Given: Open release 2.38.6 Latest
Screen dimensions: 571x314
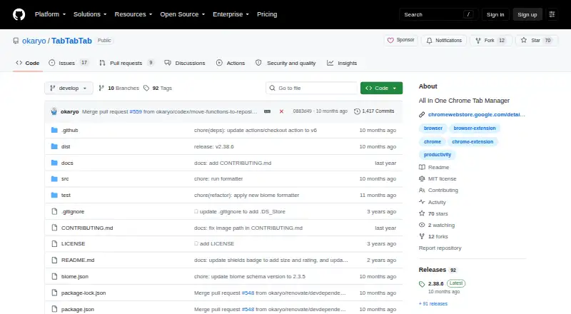Looking at the screenshot, I should click(x=442, y=283).
